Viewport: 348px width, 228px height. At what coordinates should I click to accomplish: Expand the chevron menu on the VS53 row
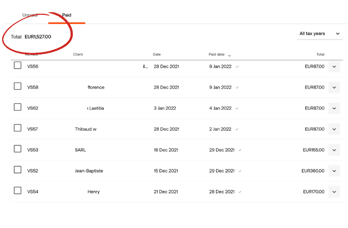334,150
